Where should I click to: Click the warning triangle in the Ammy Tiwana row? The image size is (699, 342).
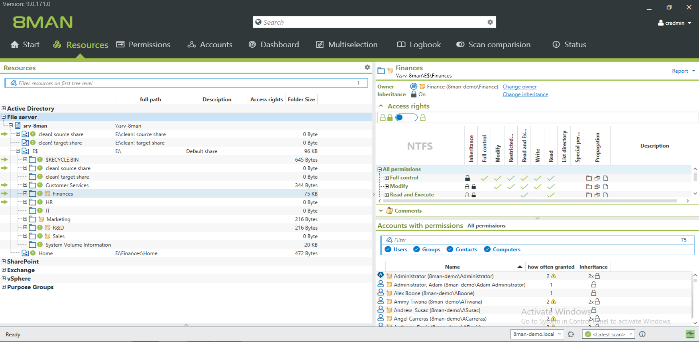click(x=554, y=301)
